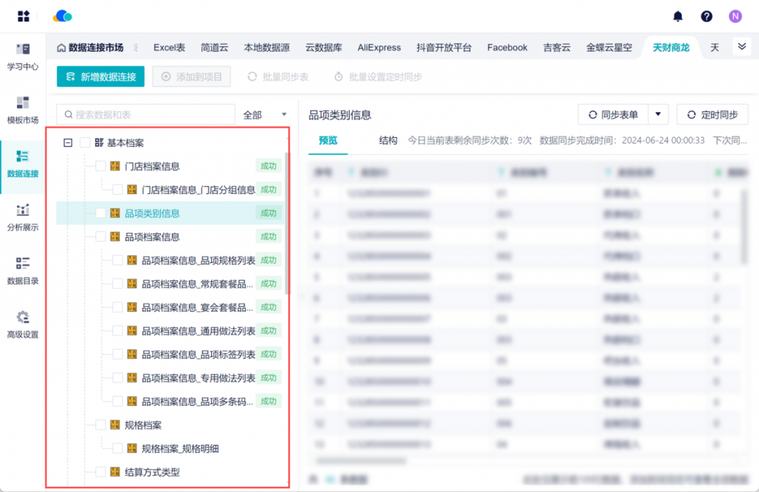Click table icon of 门店档案信息_门店分组信息
The image size is (759, 492).
(132, 190)
